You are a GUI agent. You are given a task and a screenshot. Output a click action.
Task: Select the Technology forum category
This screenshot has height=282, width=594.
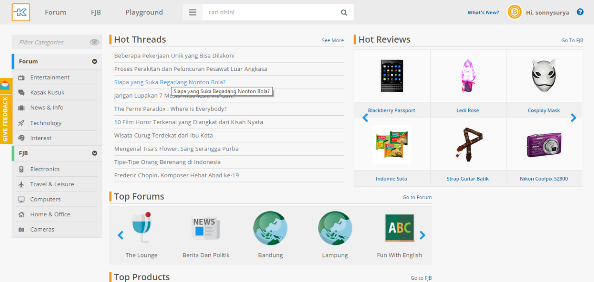tap(45, 123)
